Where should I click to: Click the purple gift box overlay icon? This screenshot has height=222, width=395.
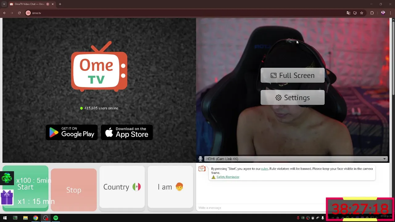[7, 198]
